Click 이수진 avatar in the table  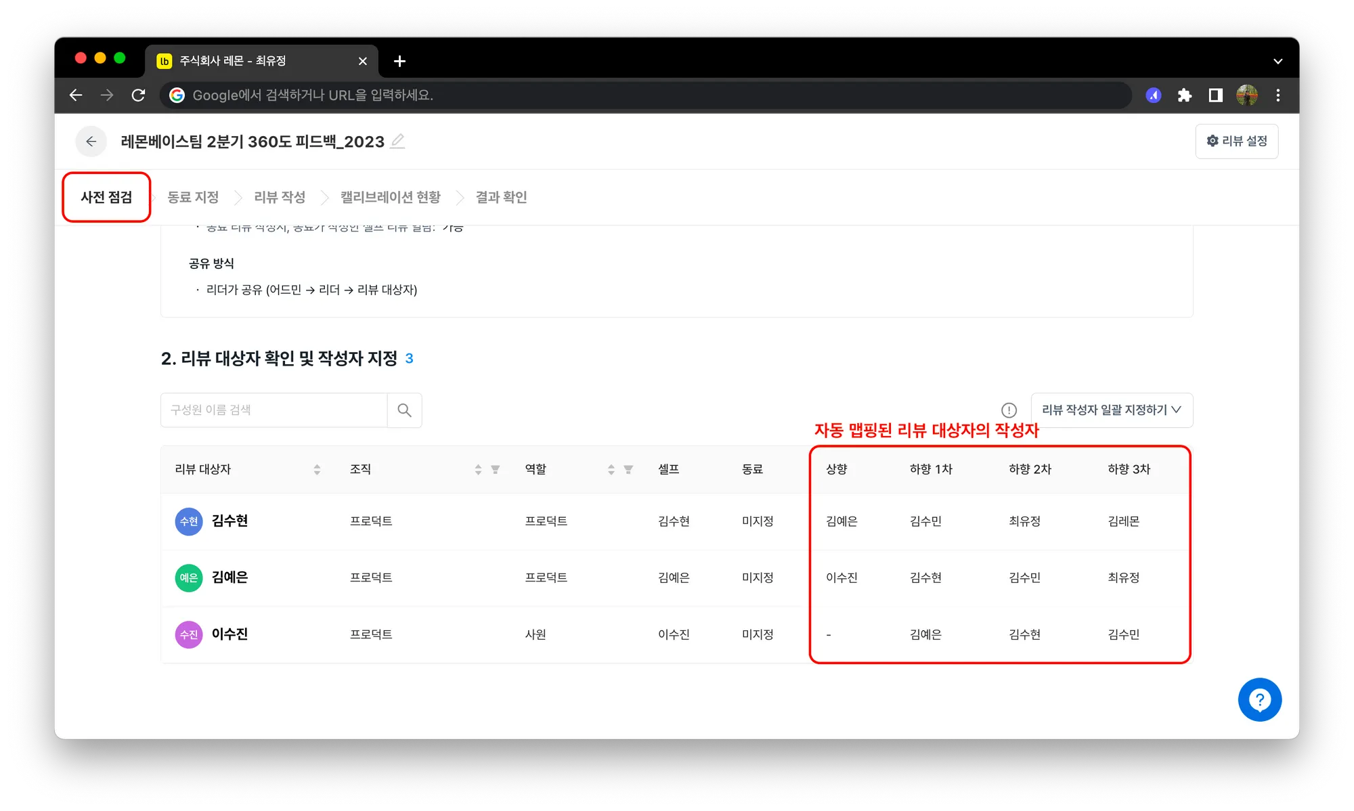click(189, 634)
